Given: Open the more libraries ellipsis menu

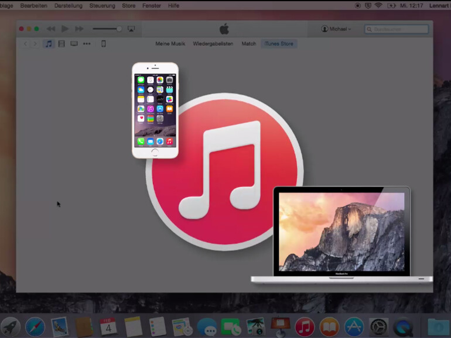Looking at the screenshot, I should click(87, 44).
